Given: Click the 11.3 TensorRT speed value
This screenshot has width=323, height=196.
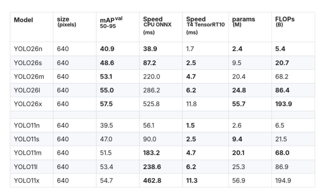Looking at the screenshot, I should coord(192,180).
